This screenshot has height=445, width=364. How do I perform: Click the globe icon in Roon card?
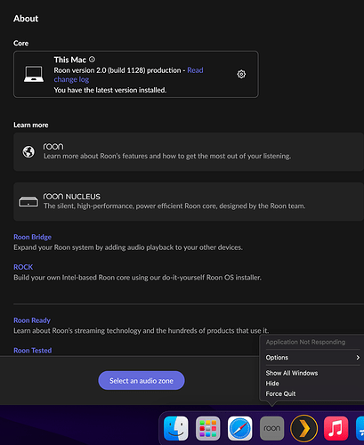click(28, 152)
